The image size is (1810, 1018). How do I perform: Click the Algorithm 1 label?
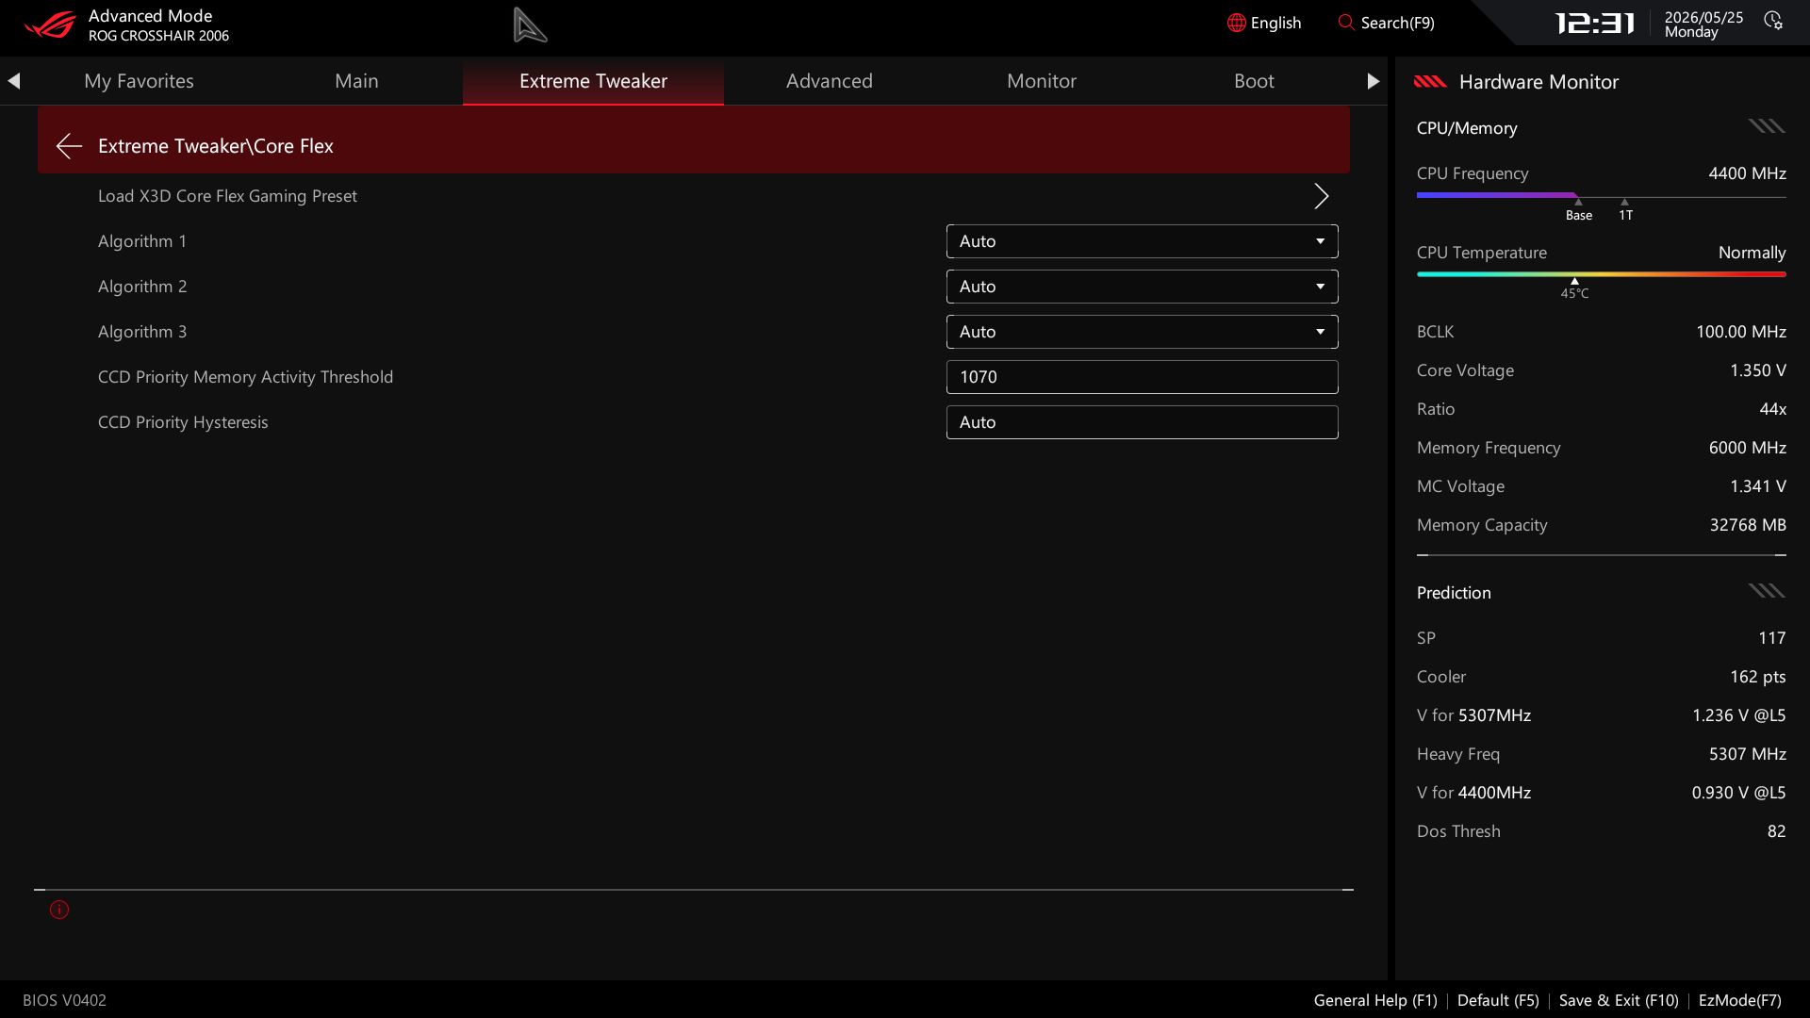142,241
